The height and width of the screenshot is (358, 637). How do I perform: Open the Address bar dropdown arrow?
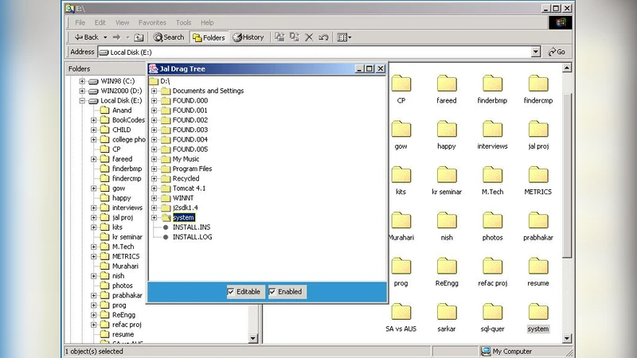536,52
